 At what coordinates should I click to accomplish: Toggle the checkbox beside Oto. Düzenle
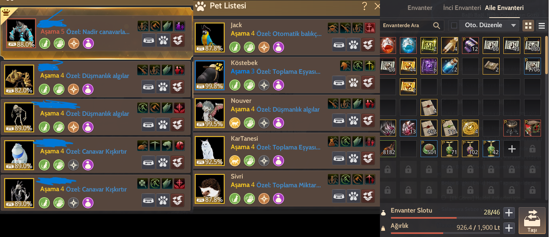click(x=454, y=26)
